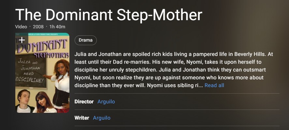289x130 pixels.
Task: Click the chalkboard on the poster
Action: click(31, 70)
